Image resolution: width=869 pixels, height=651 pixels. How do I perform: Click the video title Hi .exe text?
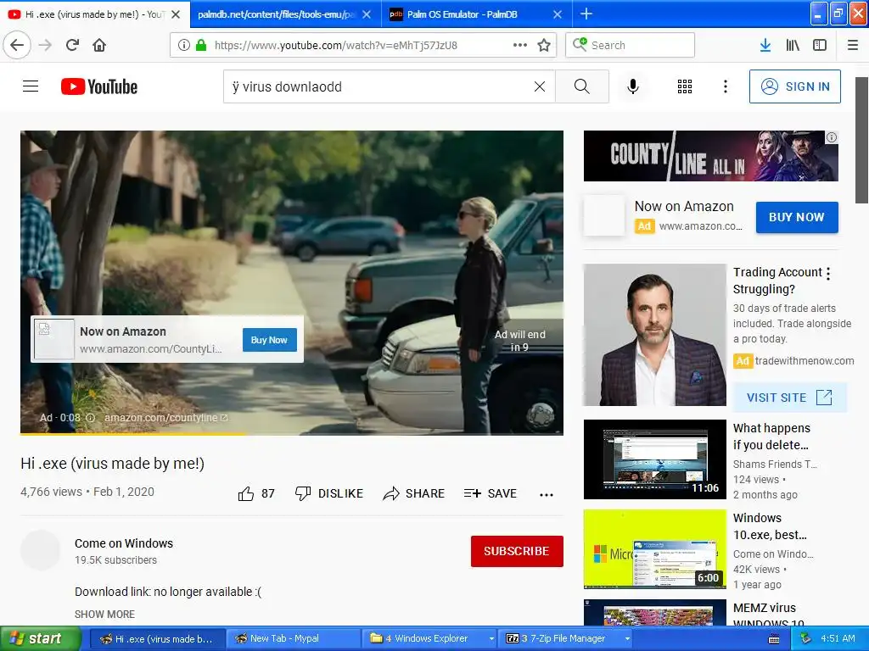pyautogui.click(x=113, y=464)
